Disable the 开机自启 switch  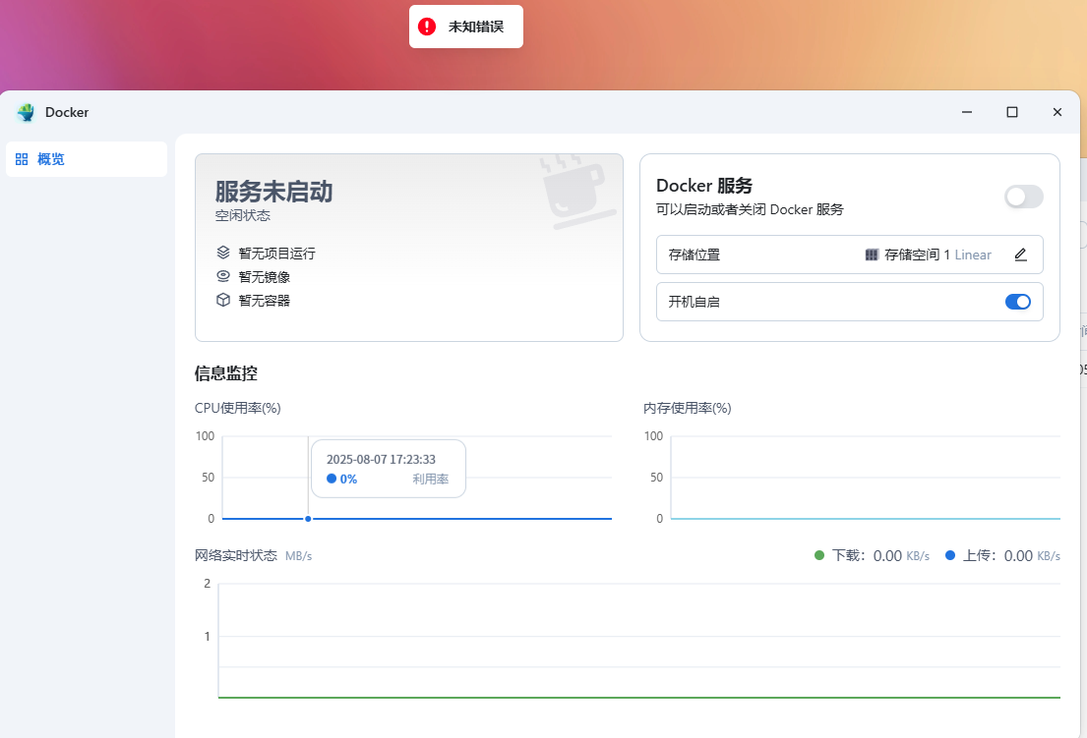[x=1017, y=302]
